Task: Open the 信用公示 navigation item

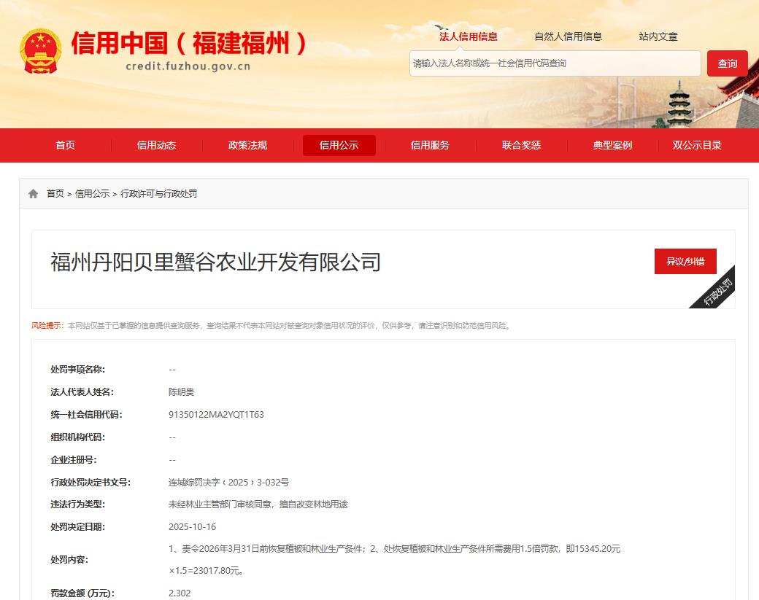Action: pos(339,145)
